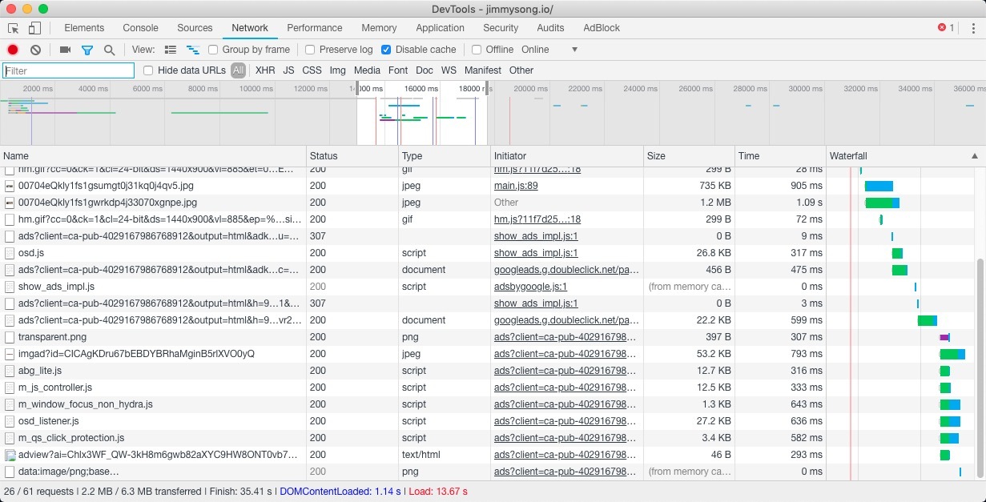Viewport: 986px width, 502px height.
Task: Open the Performance tab
Action: point(314,28)
